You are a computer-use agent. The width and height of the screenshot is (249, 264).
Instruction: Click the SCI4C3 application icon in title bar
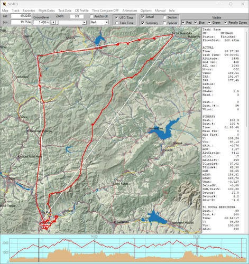coord(4,4)
